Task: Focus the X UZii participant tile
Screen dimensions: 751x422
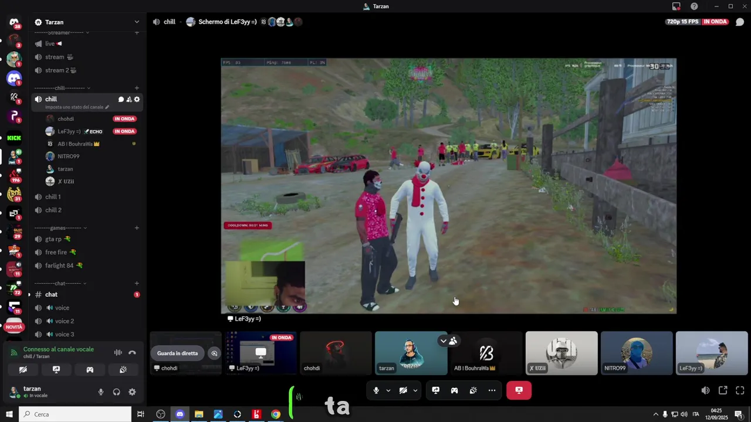Action: (561, 353)
